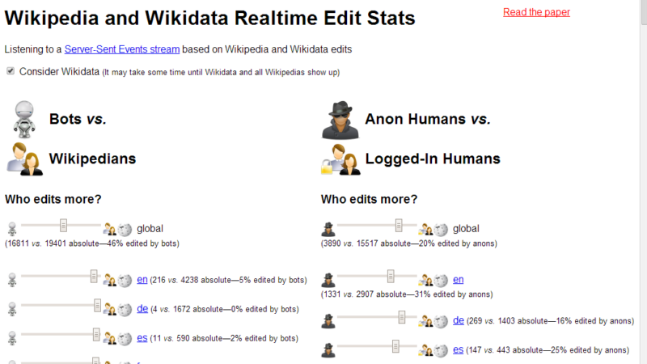Click the small spy icon beside the anons global slider
This screenshot has width=647, height=364.
[x=328, y=229]
